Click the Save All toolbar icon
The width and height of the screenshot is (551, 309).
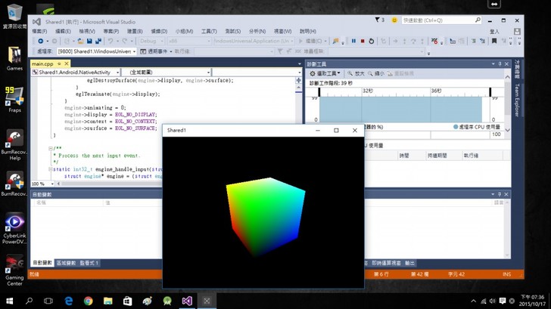[98, 41]
